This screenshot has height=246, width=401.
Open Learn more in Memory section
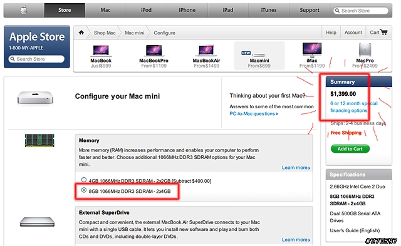(296, 168)
